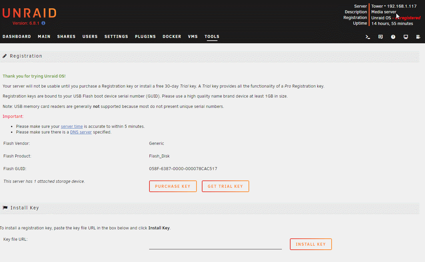Click the Flash Vendor value Generic
Screen dimensions: 425x262
(x=156, y=143)
